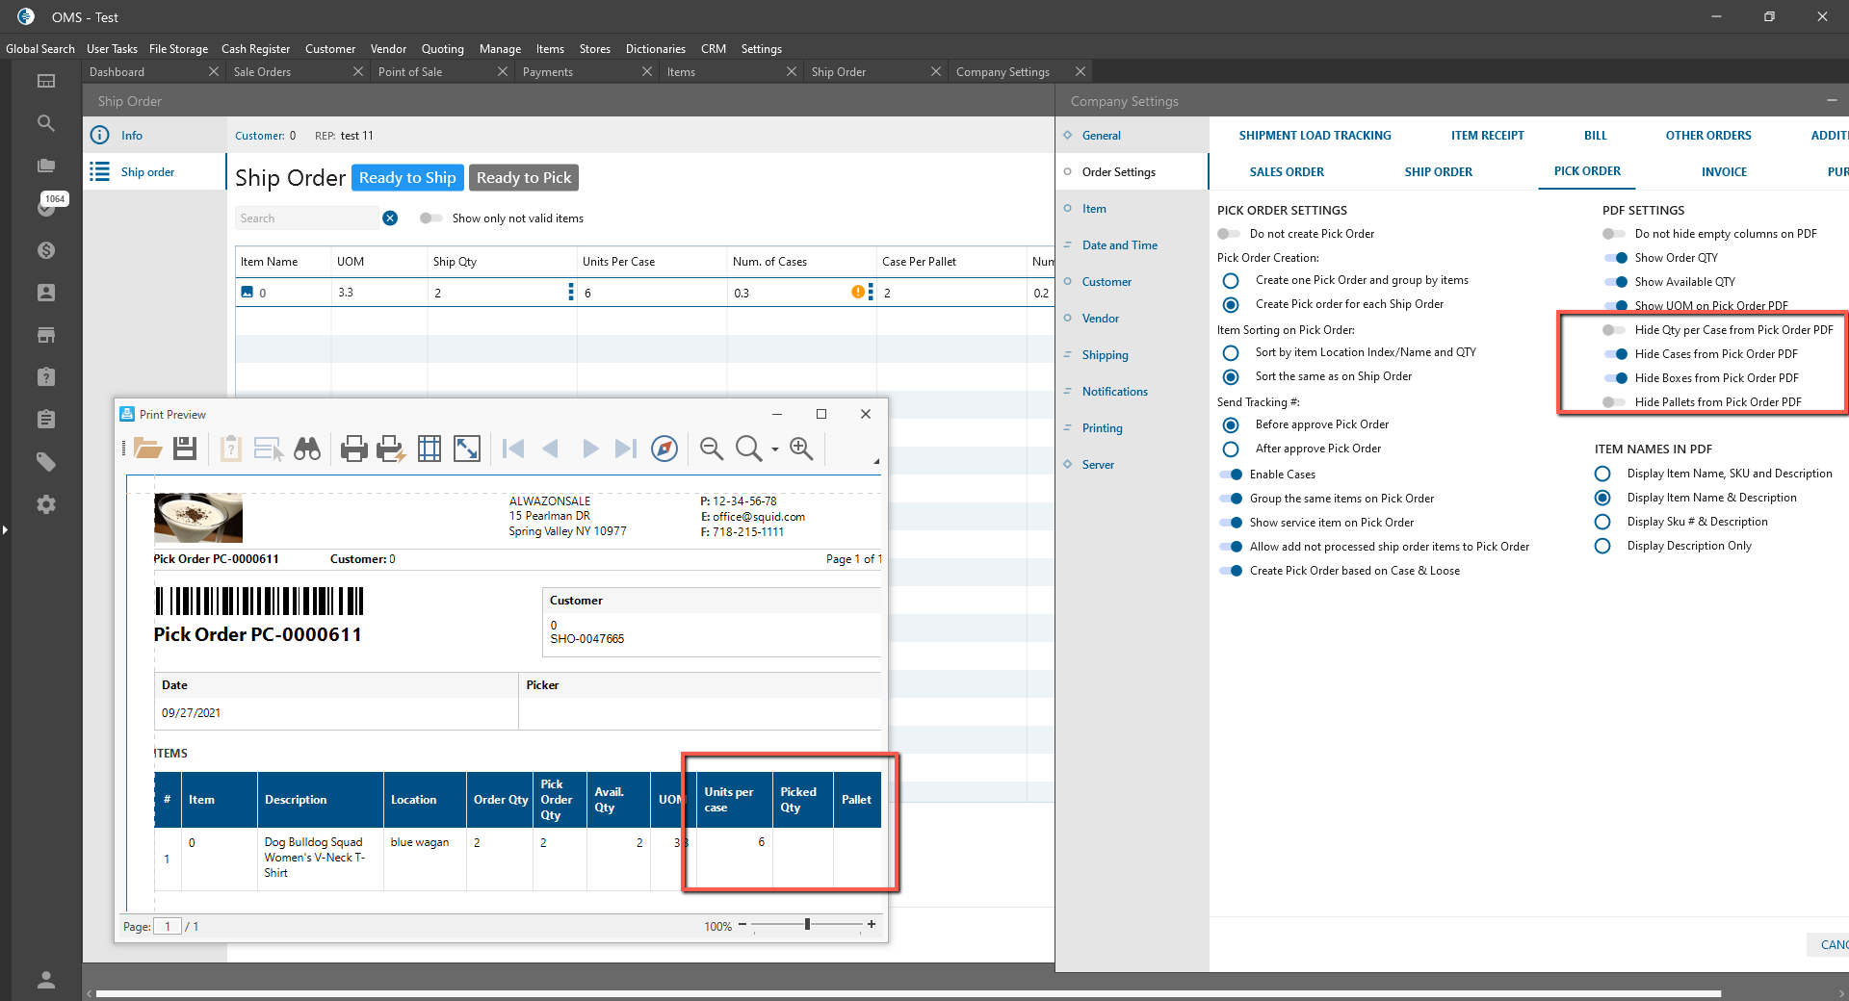Click the Ready to Ship button
The width and height of the screenshot is (1849, 1001).
point(407,178)
